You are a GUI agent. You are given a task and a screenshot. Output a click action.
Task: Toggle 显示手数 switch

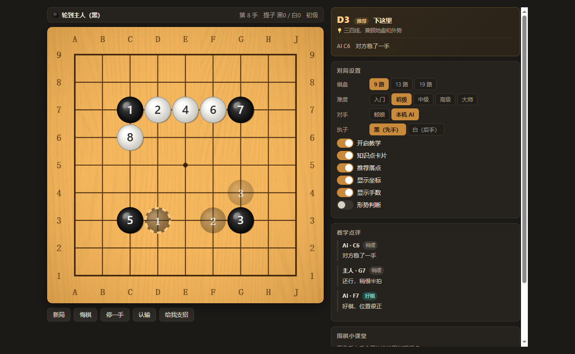(345, 193)
